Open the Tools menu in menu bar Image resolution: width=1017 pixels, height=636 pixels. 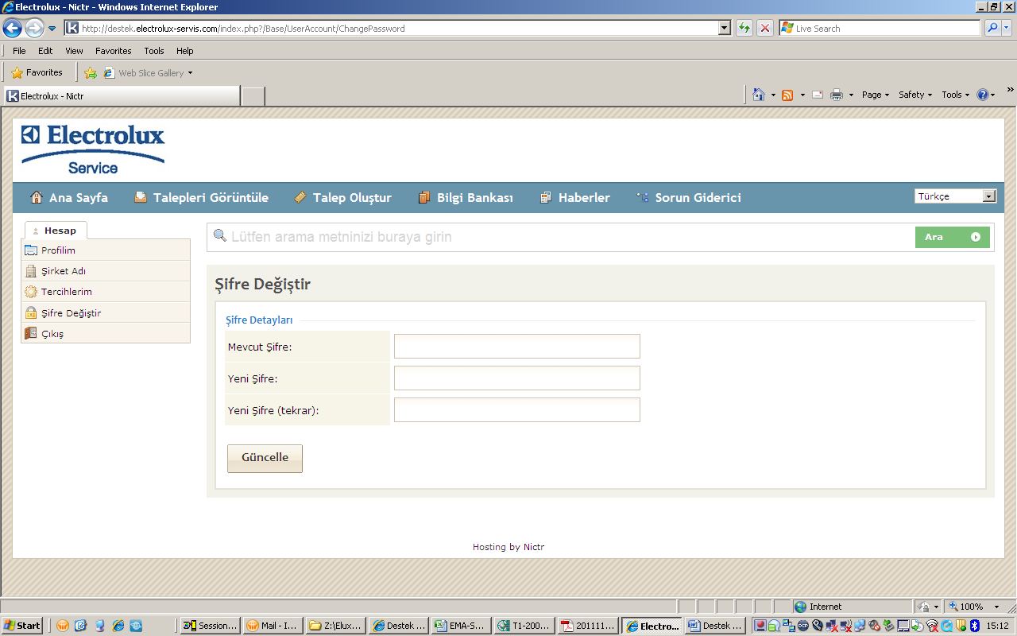click(x=154, y=51)
